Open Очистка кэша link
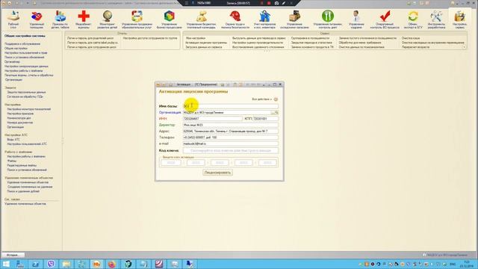Screen dimensions: 478x269 click(411, 38)
